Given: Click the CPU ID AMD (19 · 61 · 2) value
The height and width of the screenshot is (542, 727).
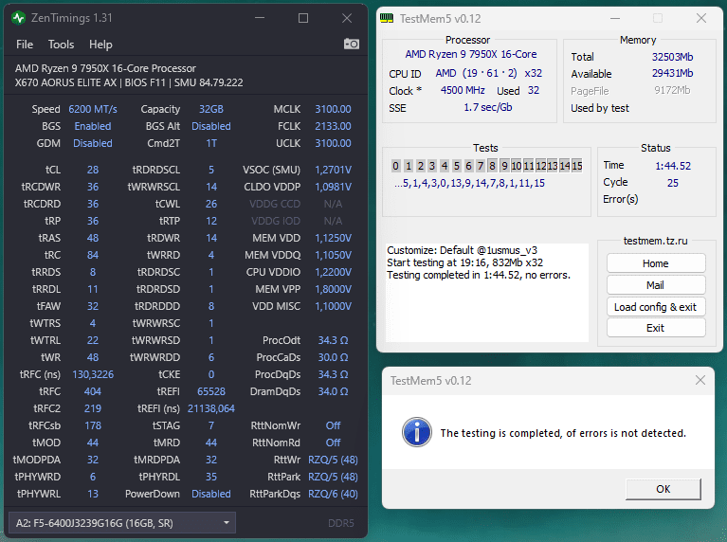Looking at the screenshot, I should click(489, 73).
